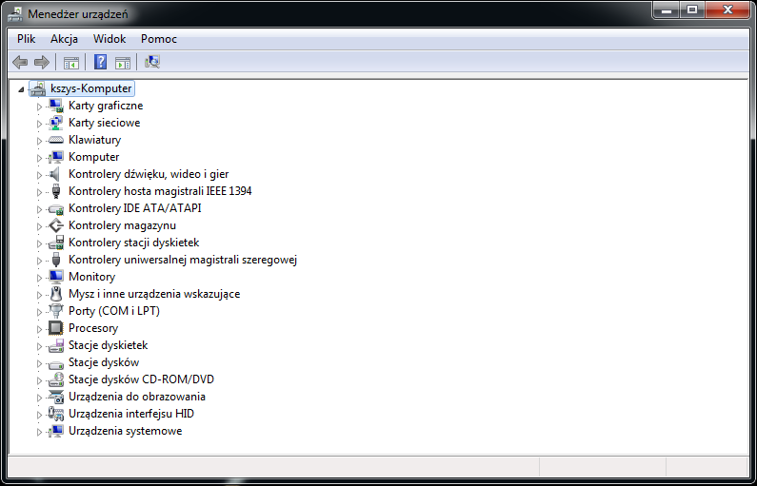Select Mysz i inne urządzenia wskazujące label
The image size is (757, 486).
[x=154, y=294]
